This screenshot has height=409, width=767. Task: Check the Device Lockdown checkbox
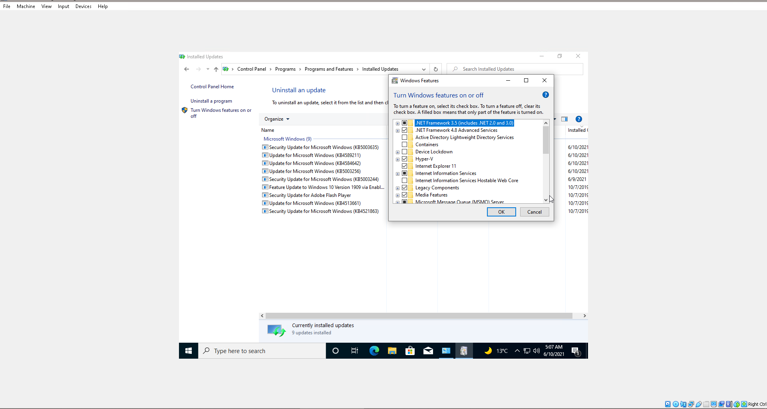[405, 152]
